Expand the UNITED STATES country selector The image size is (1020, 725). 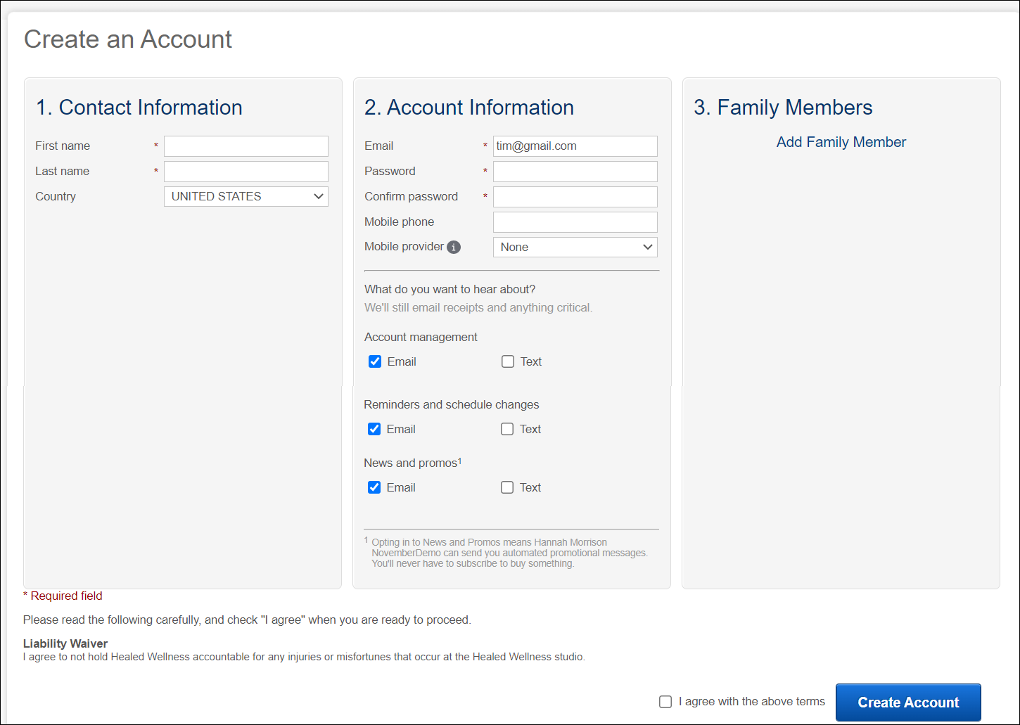(246, 196)
